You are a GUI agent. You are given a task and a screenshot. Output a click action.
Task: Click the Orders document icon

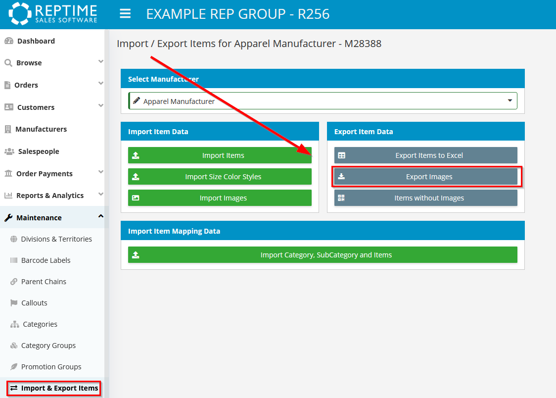7,85
